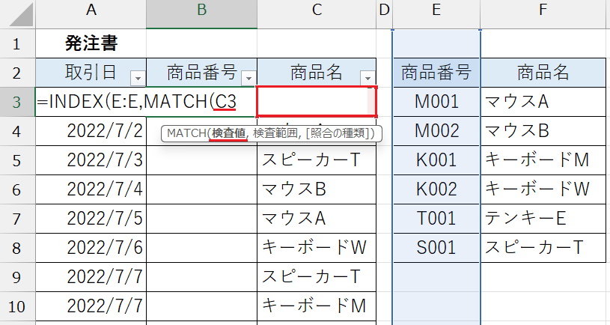
Task: Click the select-all corner triangle
Action: click(x=21, y=14)
